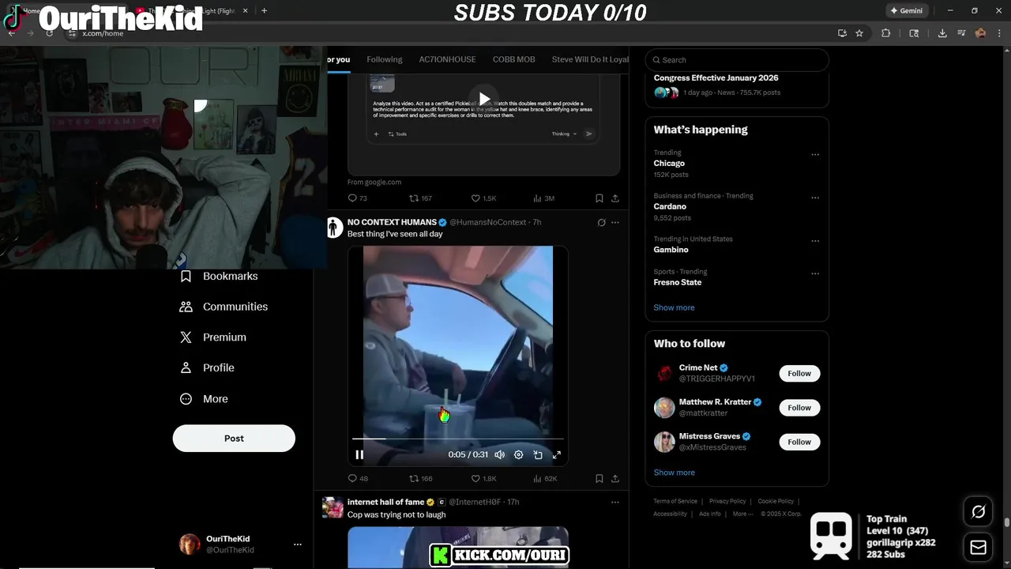Repost the post with 166 reposts

[420, 478]
